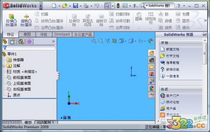Click the Undo arrow icon
210x132 pixels.
[x=97, y=6]
